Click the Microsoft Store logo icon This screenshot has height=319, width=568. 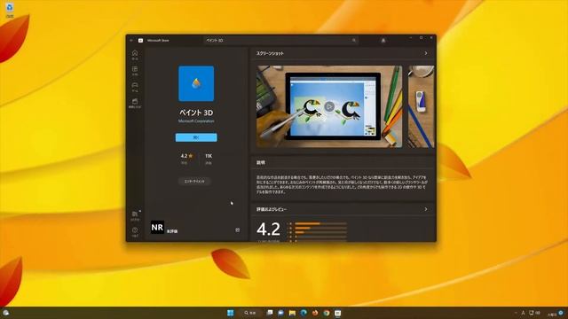click(x=140, y=41)
